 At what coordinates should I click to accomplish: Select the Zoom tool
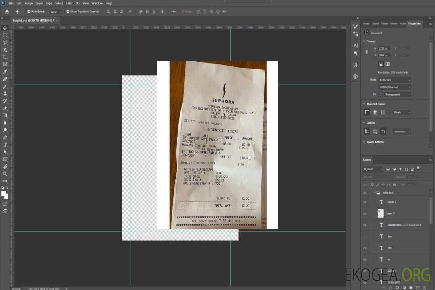[5, 174]
